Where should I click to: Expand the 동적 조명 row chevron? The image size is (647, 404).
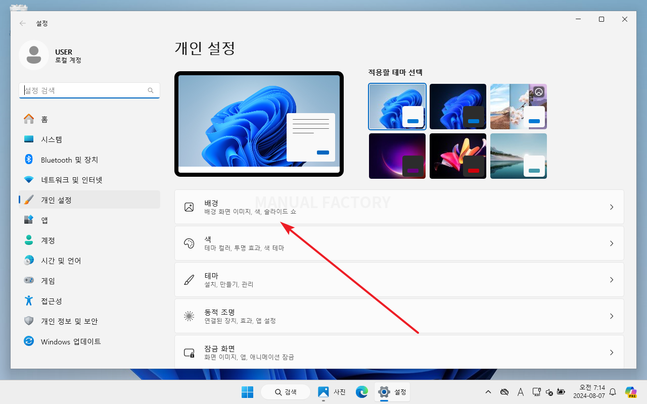(612, 316)
